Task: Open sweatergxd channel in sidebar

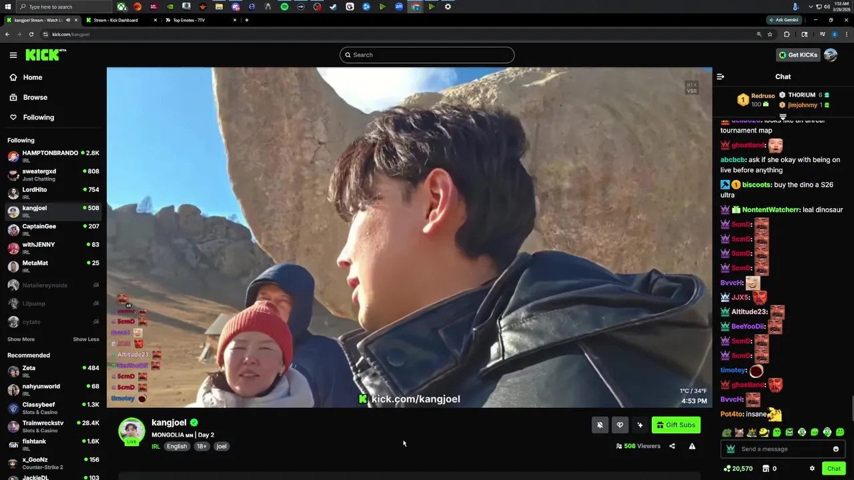Action: [x=53, y=175]
